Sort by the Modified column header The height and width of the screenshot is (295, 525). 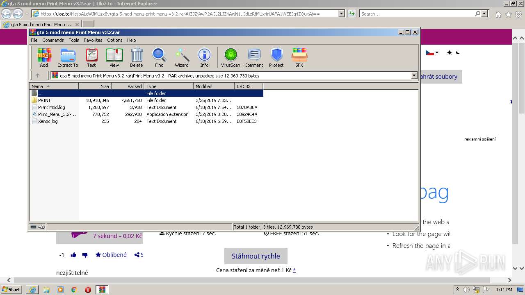[x=214, y=86]
